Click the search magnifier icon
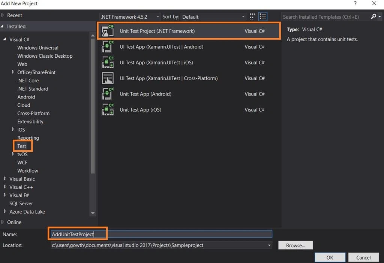Viewport: 384px width, 263px height. click(373, 16)
